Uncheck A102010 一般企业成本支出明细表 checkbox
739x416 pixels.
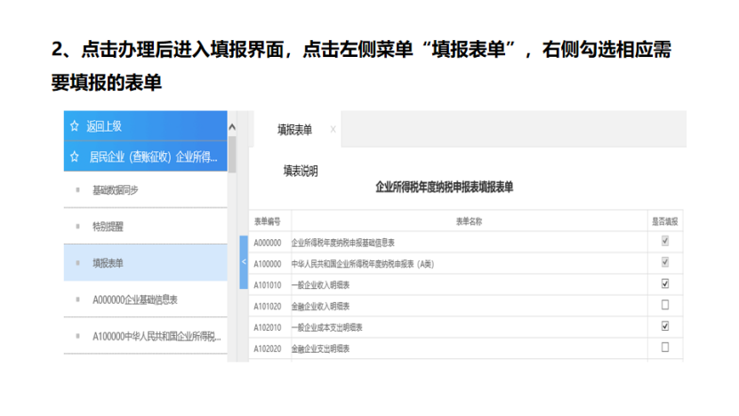(x=664, y=326)
